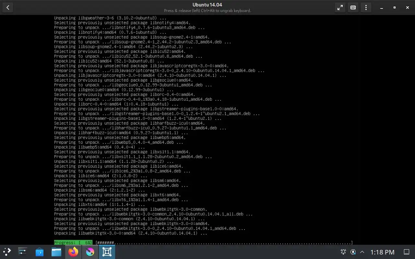Click the Ubuntu 14.04 window title
Image resolution: width=415 pixels, height=259 pixels.
tap(207, 5)
